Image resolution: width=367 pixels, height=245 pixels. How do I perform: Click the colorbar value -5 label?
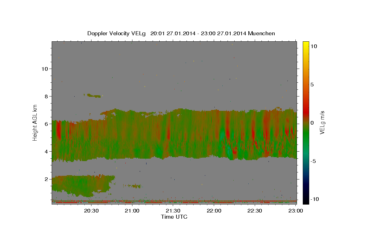[313, 161]
